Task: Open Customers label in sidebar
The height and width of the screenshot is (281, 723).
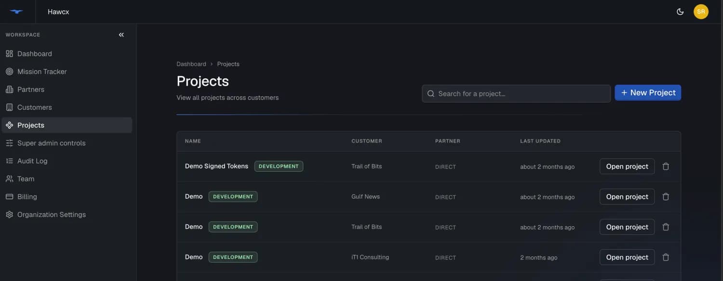Action: coord(35,107)
